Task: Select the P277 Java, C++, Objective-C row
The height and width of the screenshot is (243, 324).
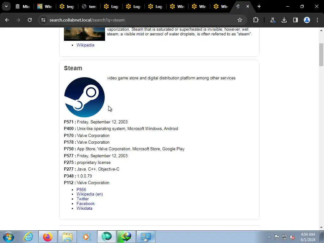Action: (91, 169)
